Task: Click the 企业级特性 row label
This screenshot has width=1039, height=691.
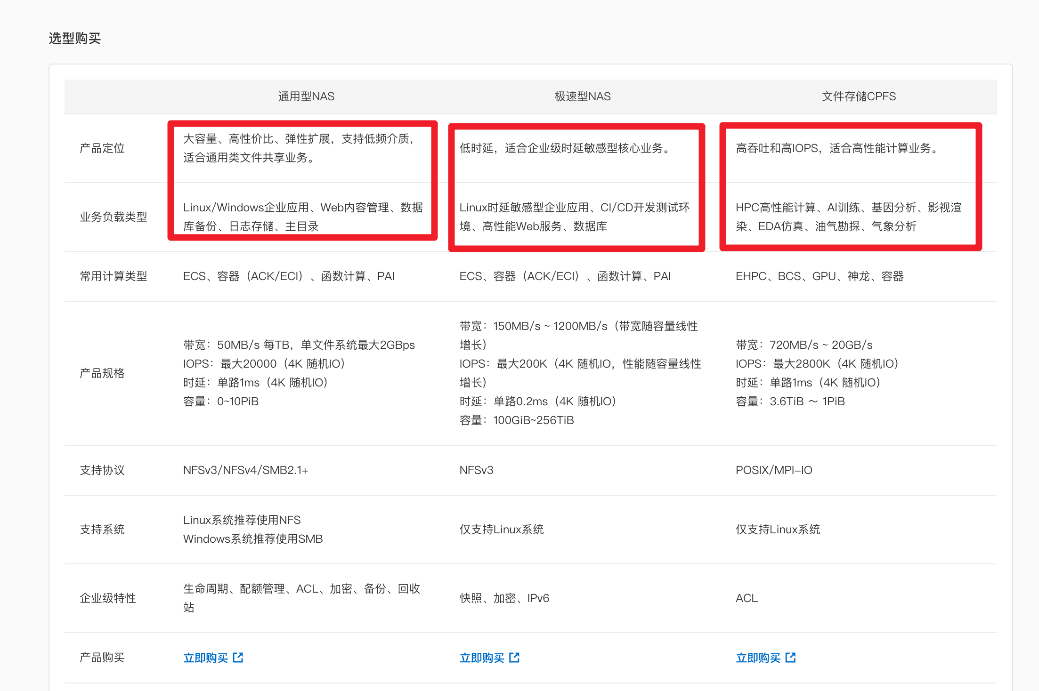Action: [108, 598]
